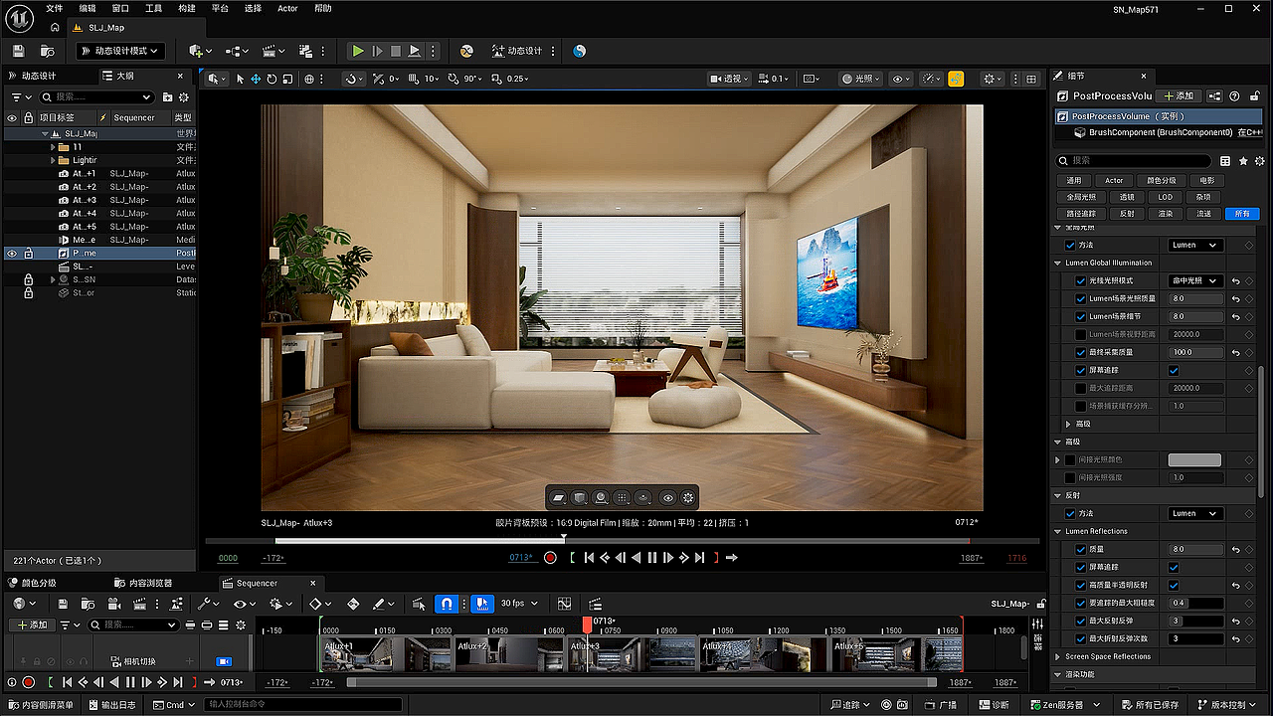Click the 要追踪的最大粗糙度 slider value 0.4

[1194, 603]
